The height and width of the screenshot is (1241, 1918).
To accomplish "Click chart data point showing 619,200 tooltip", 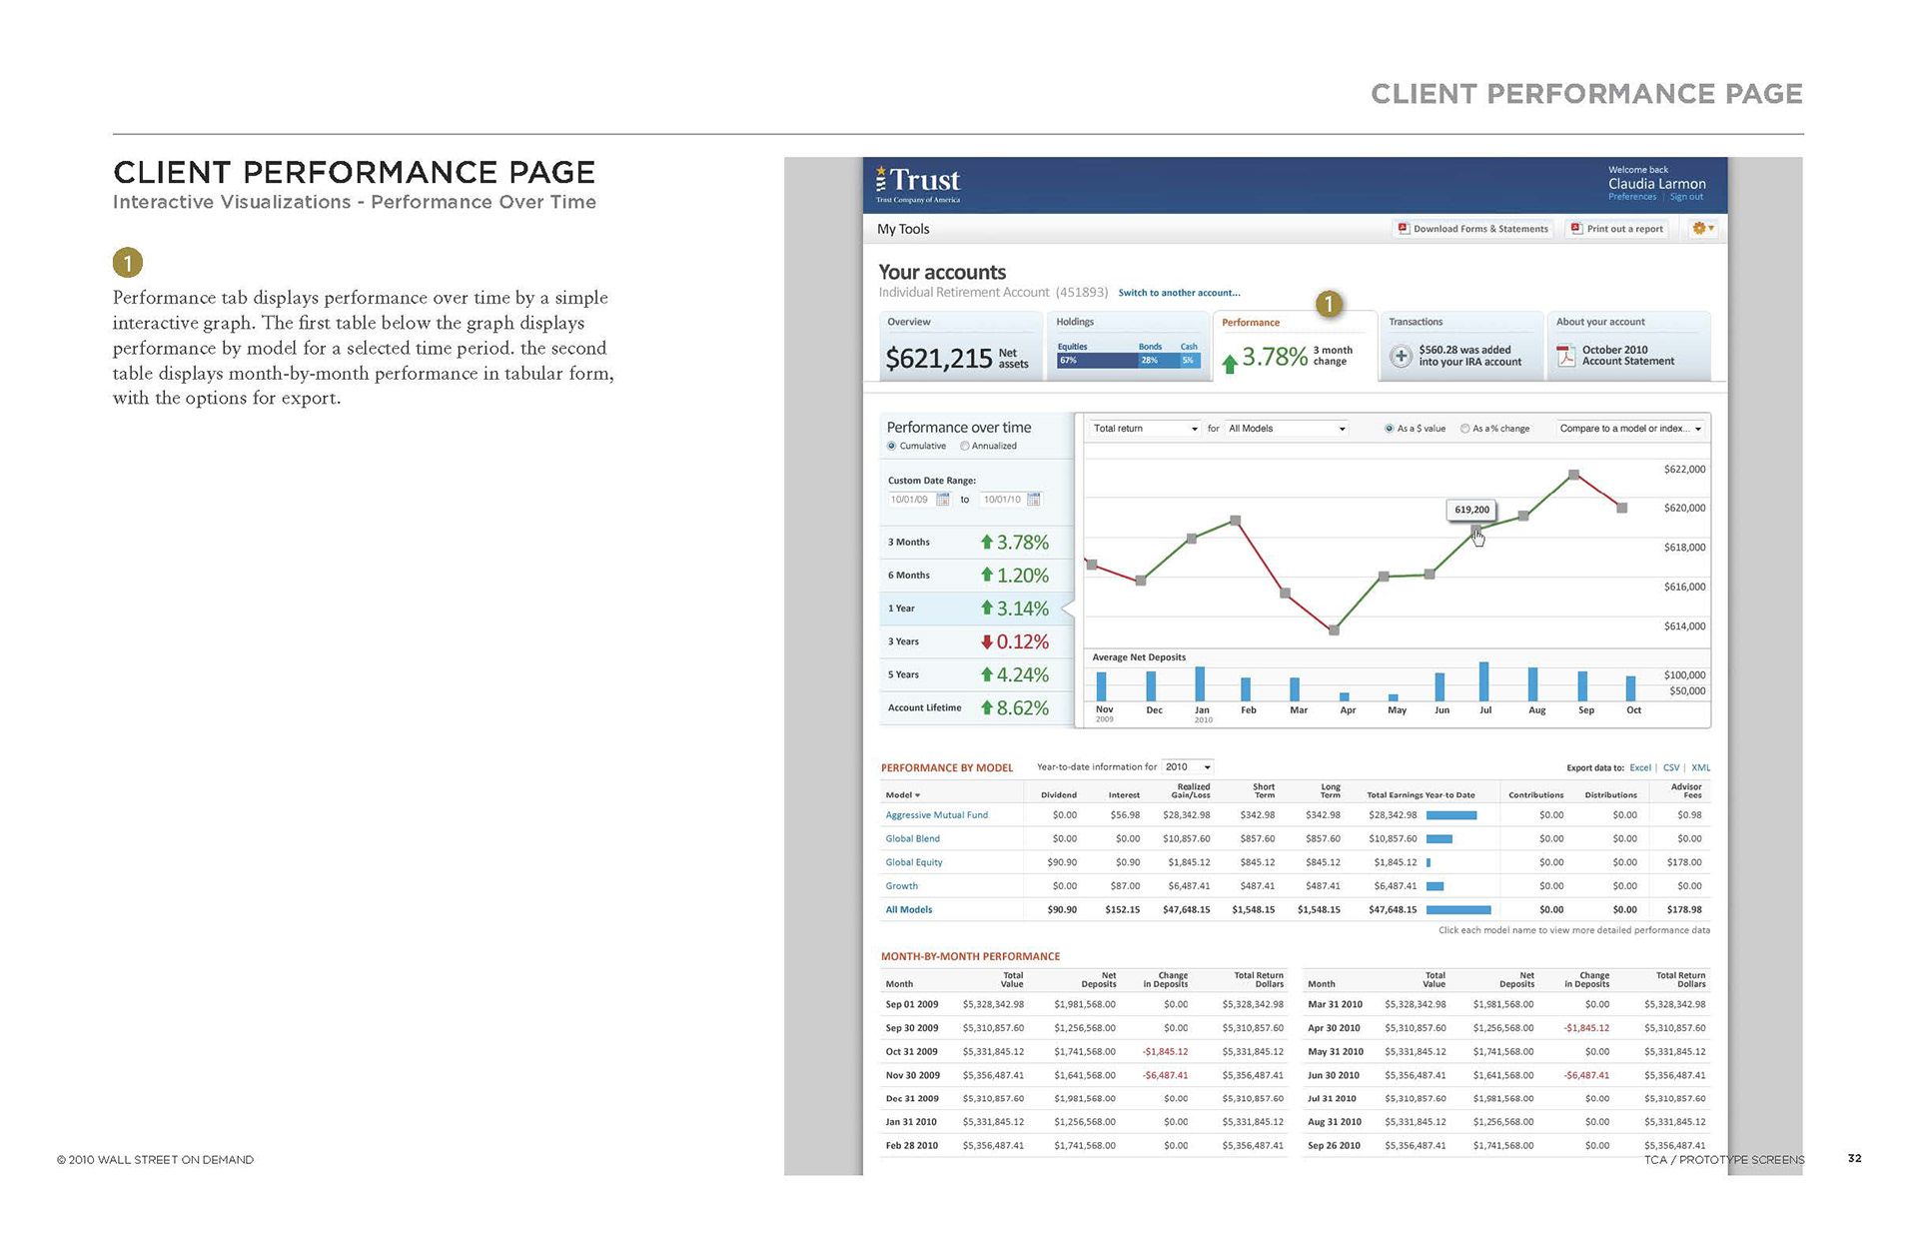I will pyautogui.click(x=1475, y=531).
